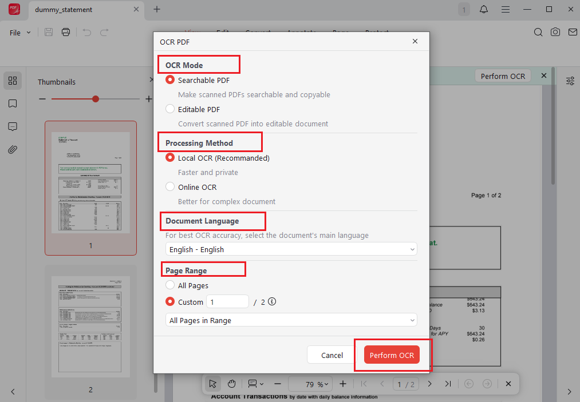This screenshot has height=402, width=580.
Task: Click the document vertical scrollbar
Action: 553,126
